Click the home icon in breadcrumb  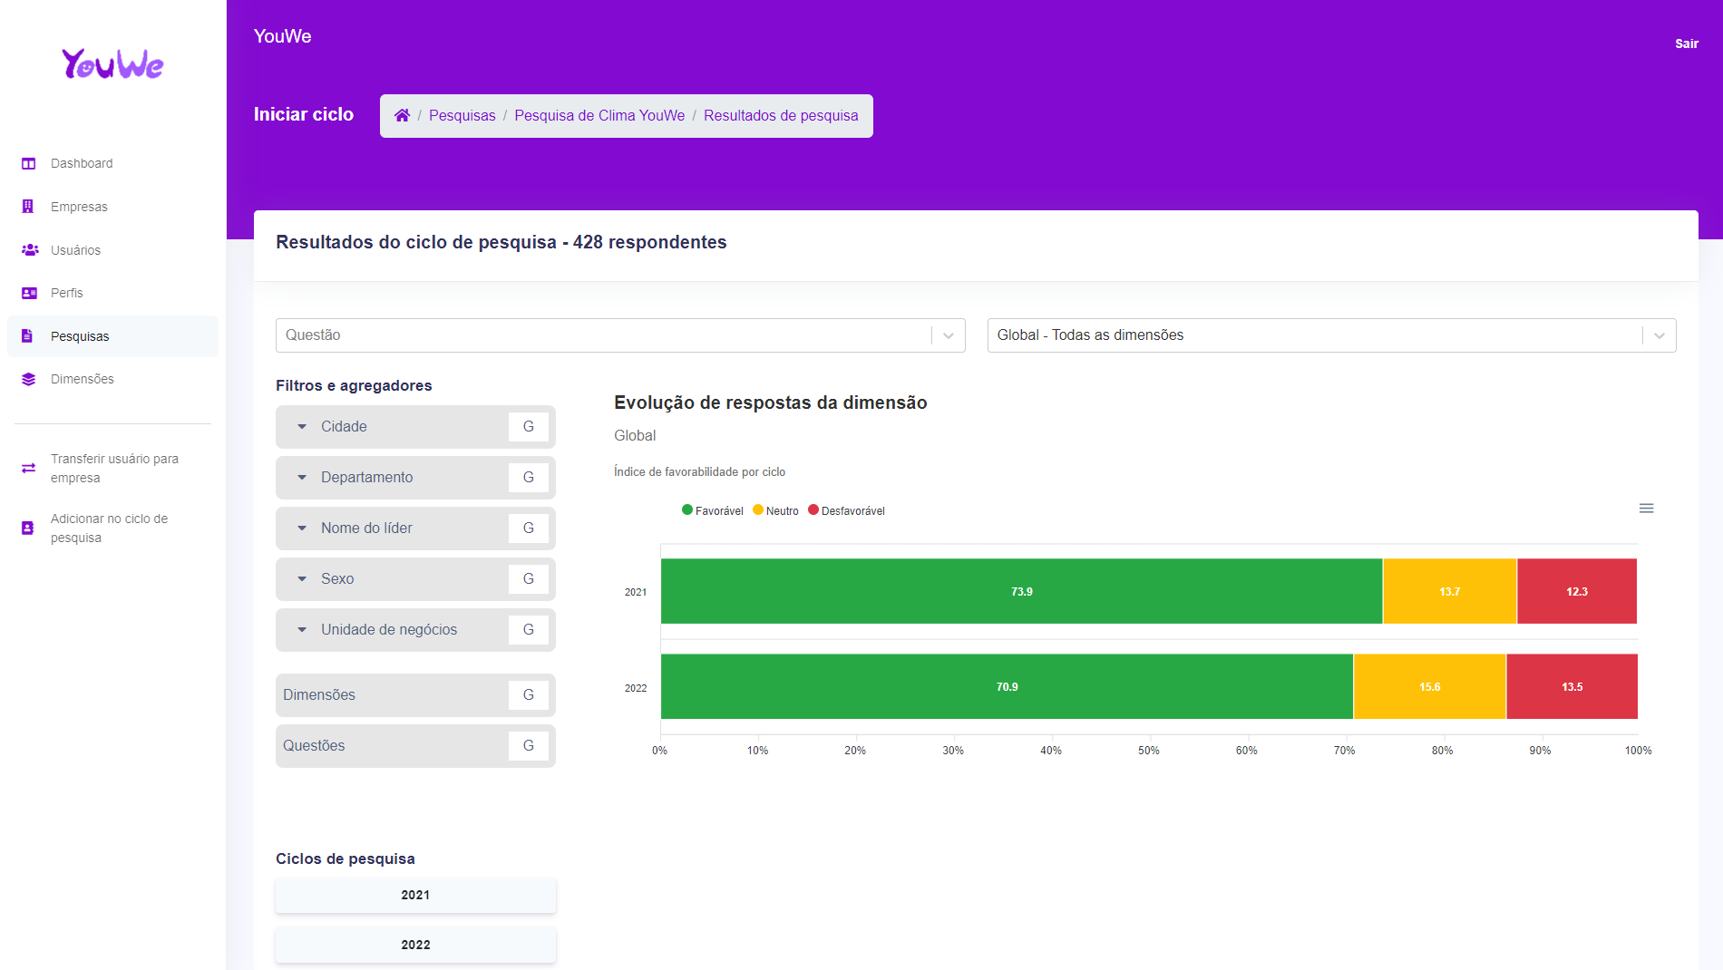(x=402, y=115)
